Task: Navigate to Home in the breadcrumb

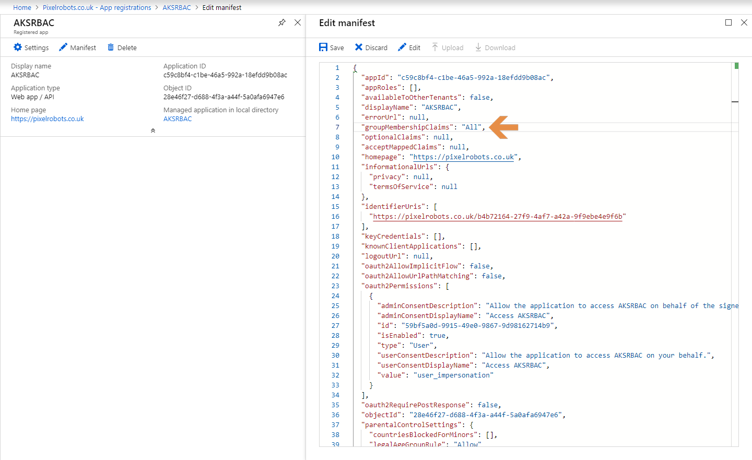Action: click(22, 7)
